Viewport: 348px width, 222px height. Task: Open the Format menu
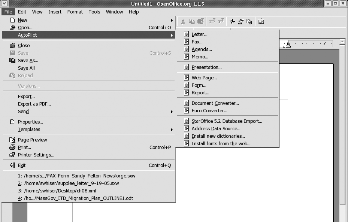point(75,12)
